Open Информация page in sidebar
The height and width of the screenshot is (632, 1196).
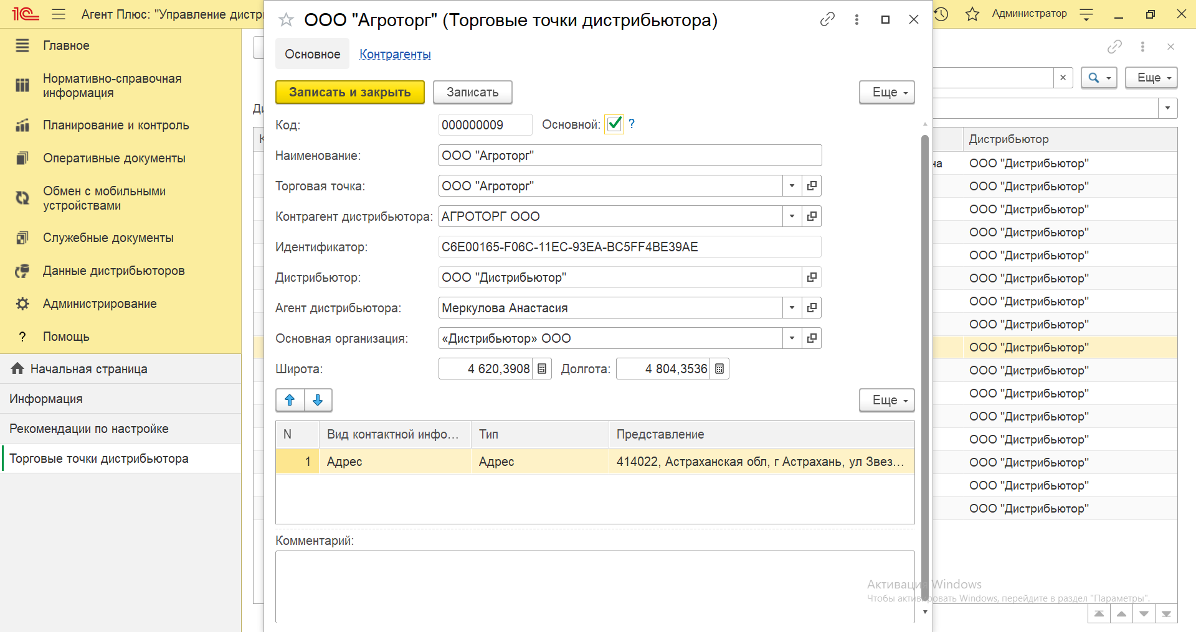coord(121,399)
